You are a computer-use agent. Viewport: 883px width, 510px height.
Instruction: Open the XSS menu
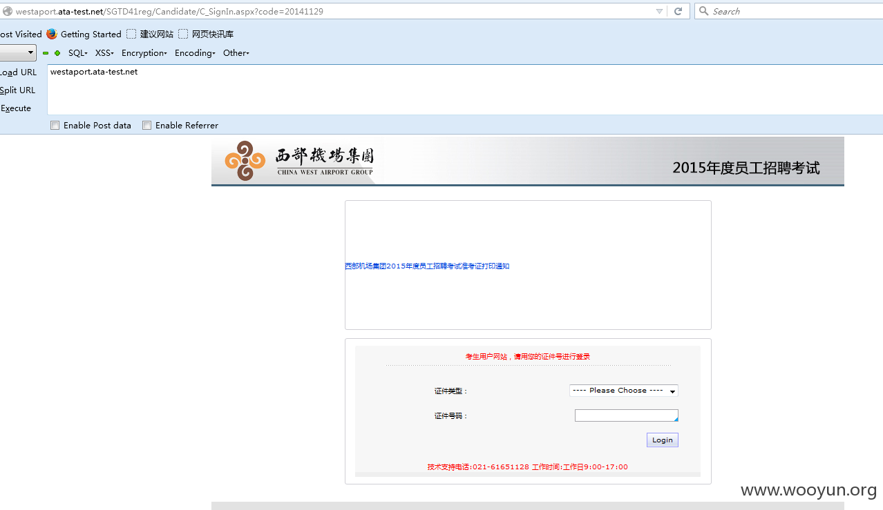pyautogui.click(x=104, y=53)
